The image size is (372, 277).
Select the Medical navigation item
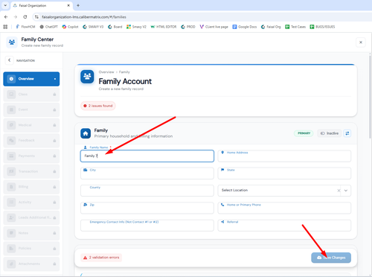31,125
